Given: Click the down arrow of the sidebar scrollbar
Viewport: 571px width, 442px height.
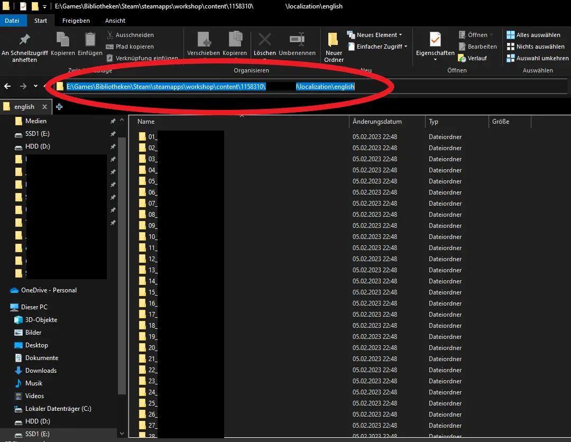Looking at the screenshot, I should tap(122, 434).
